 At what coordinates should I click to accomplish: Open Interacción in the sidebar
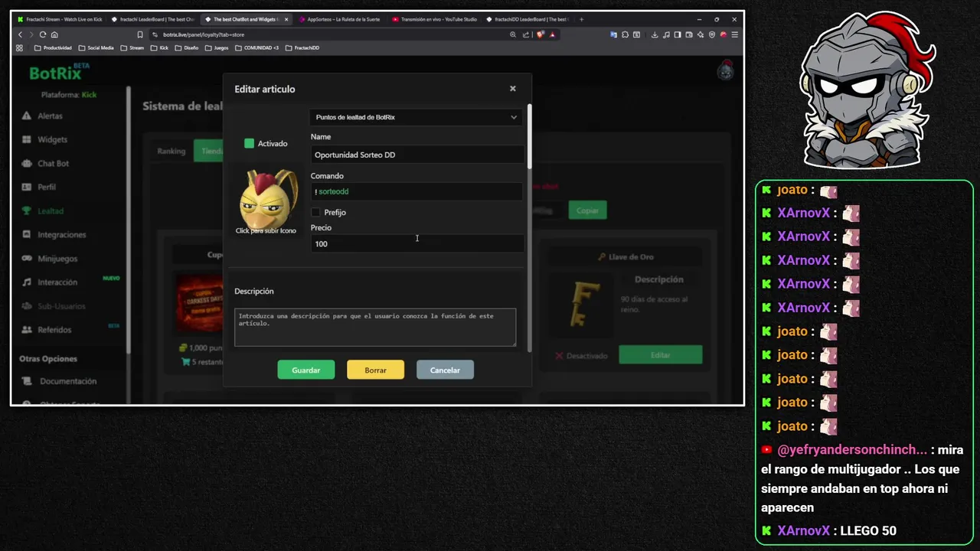click(x=57, y=282)
